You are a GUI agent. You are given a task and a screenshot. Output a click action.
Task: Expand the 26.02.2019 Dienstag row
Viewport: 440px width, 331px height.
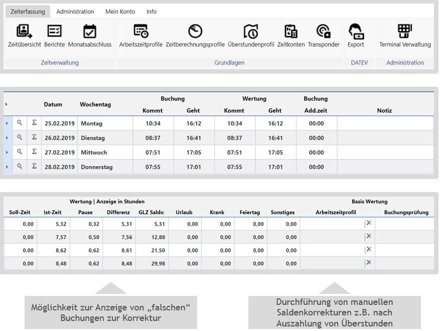7,138
